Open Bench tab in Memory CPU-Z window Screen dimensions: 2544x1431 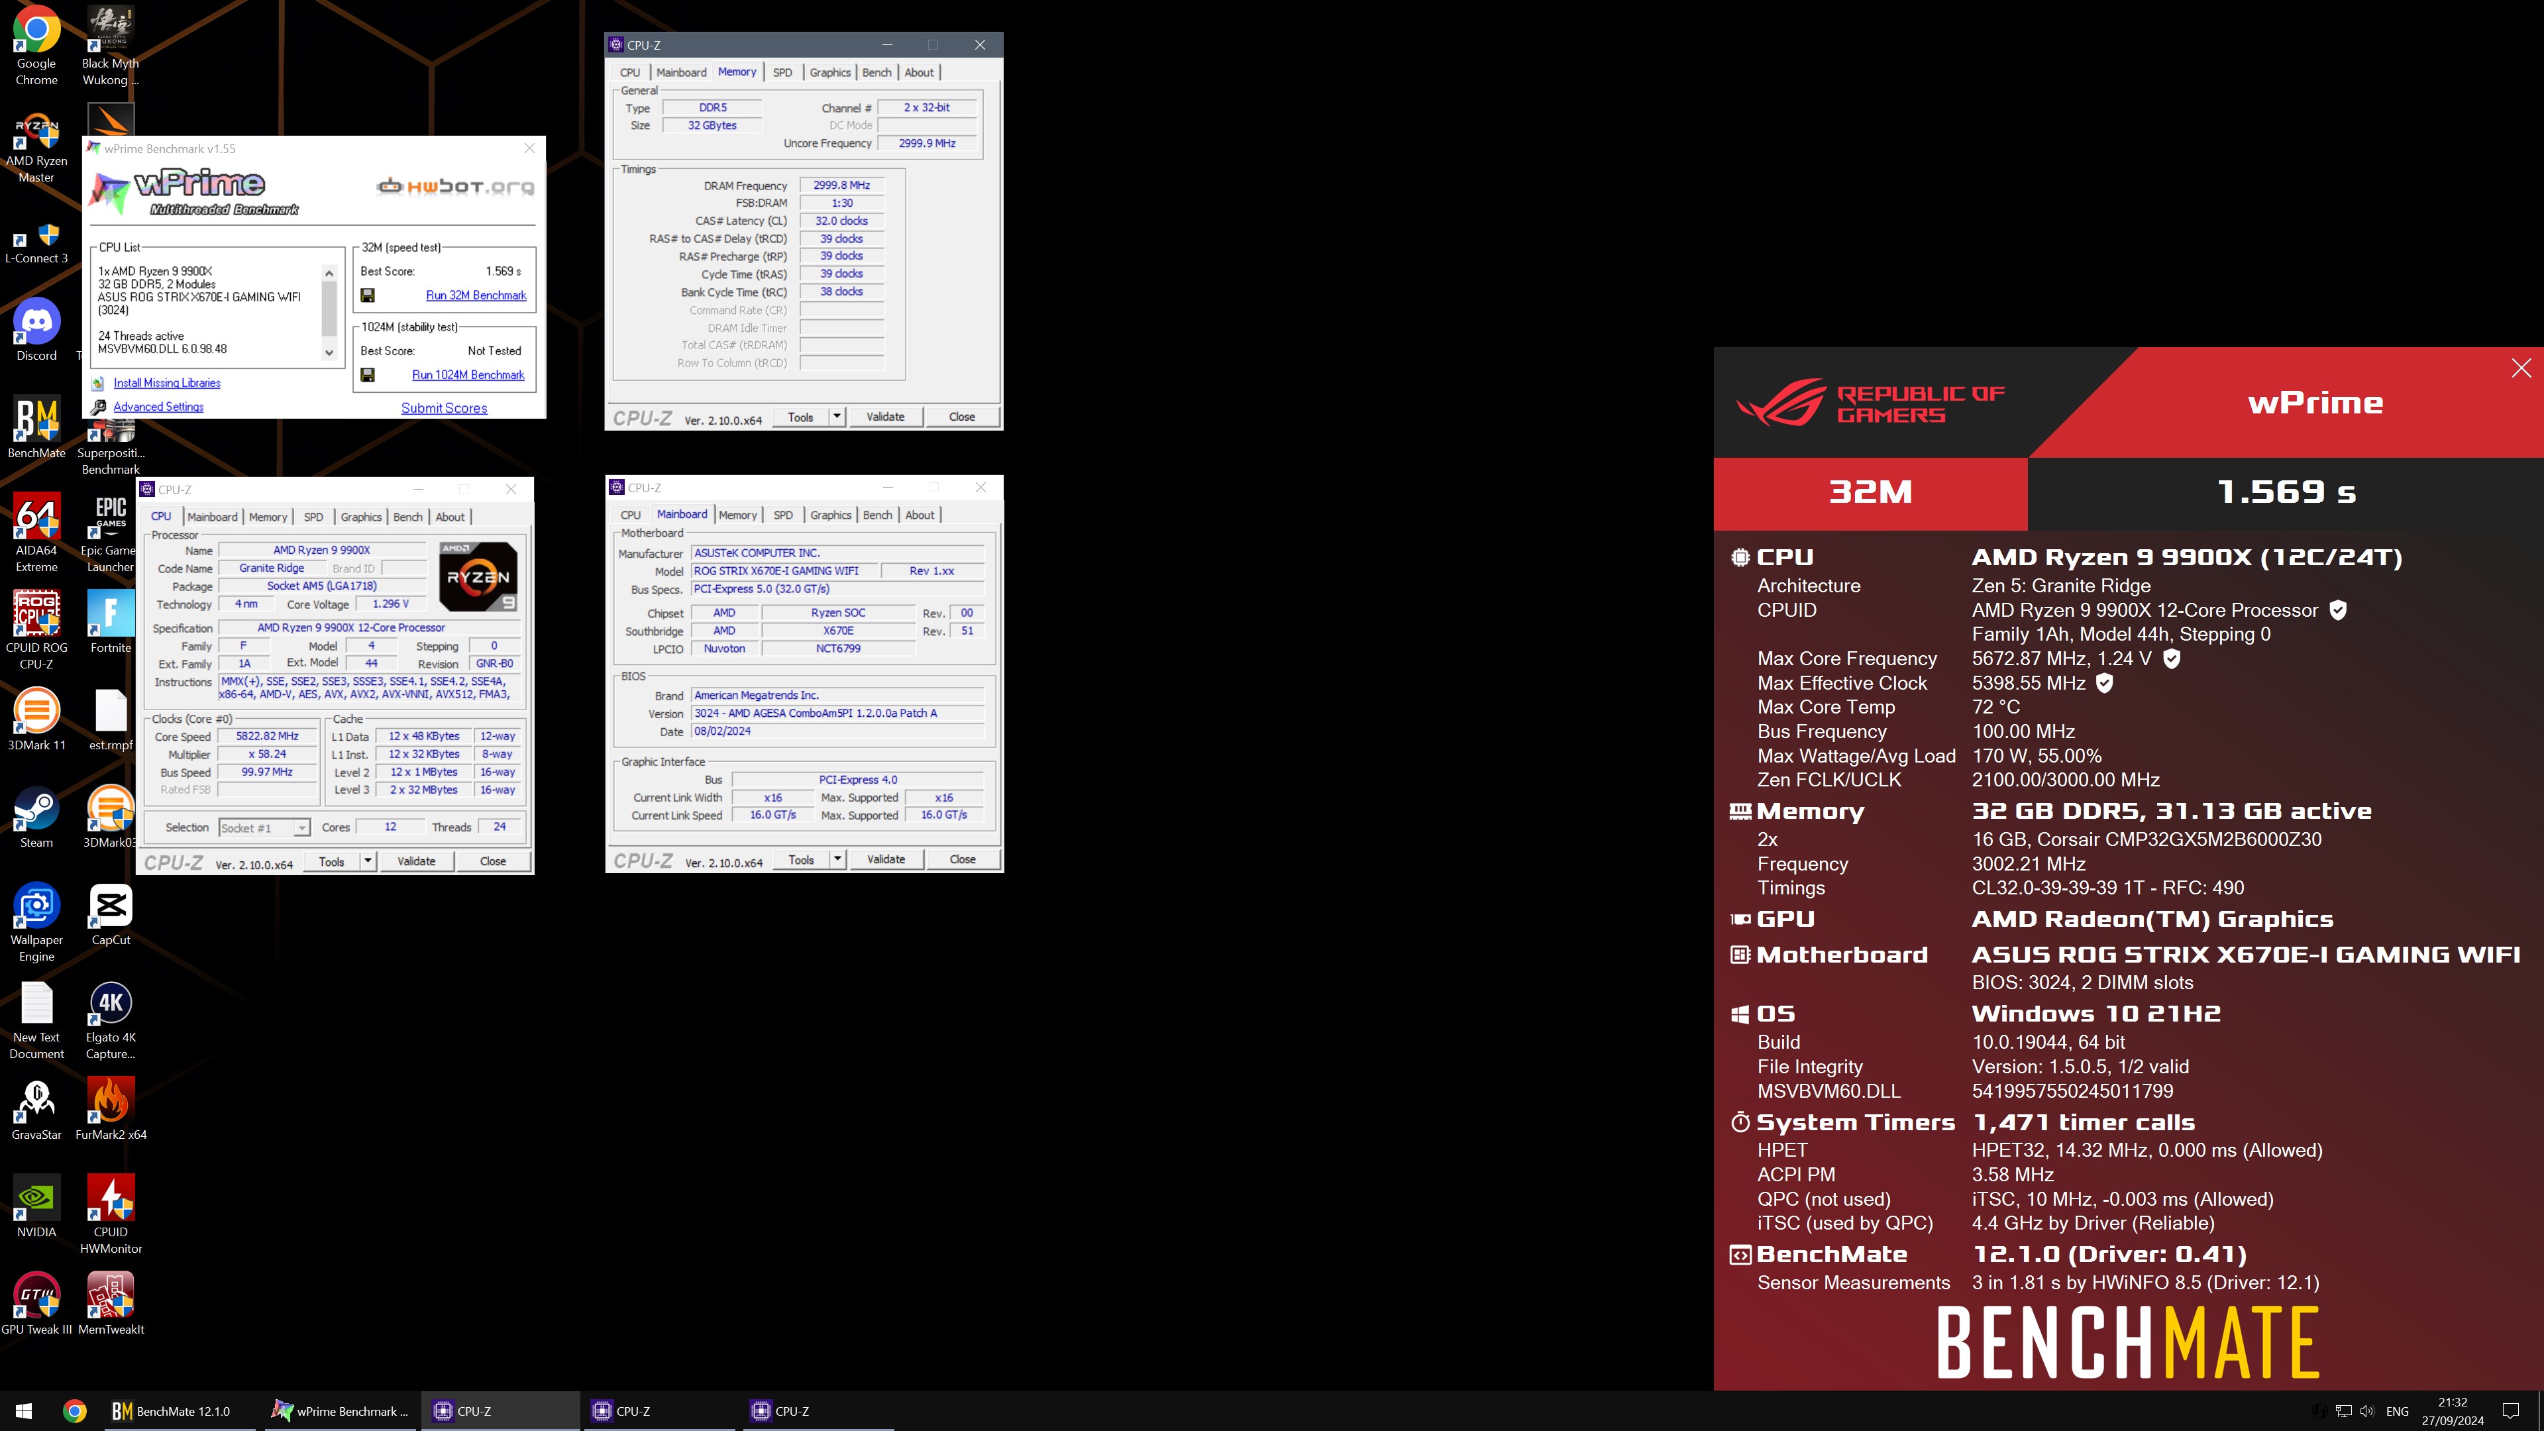(876, 72)
